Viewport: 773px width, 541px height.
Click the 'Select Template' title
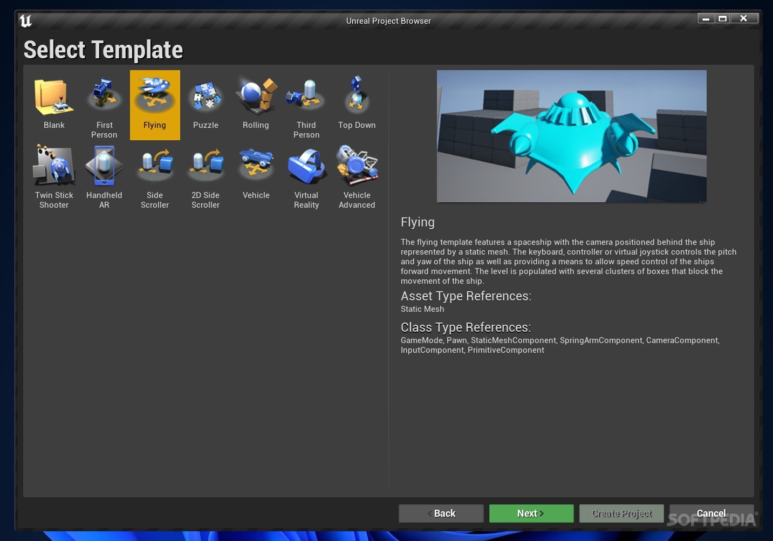tap(104, 50)
